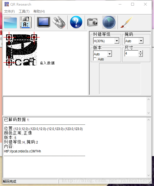This screenshot has height=186, width=154.
Task: Click the 已解码数据 1: heading
Action: pyautogui.click(x=17, y=120)
